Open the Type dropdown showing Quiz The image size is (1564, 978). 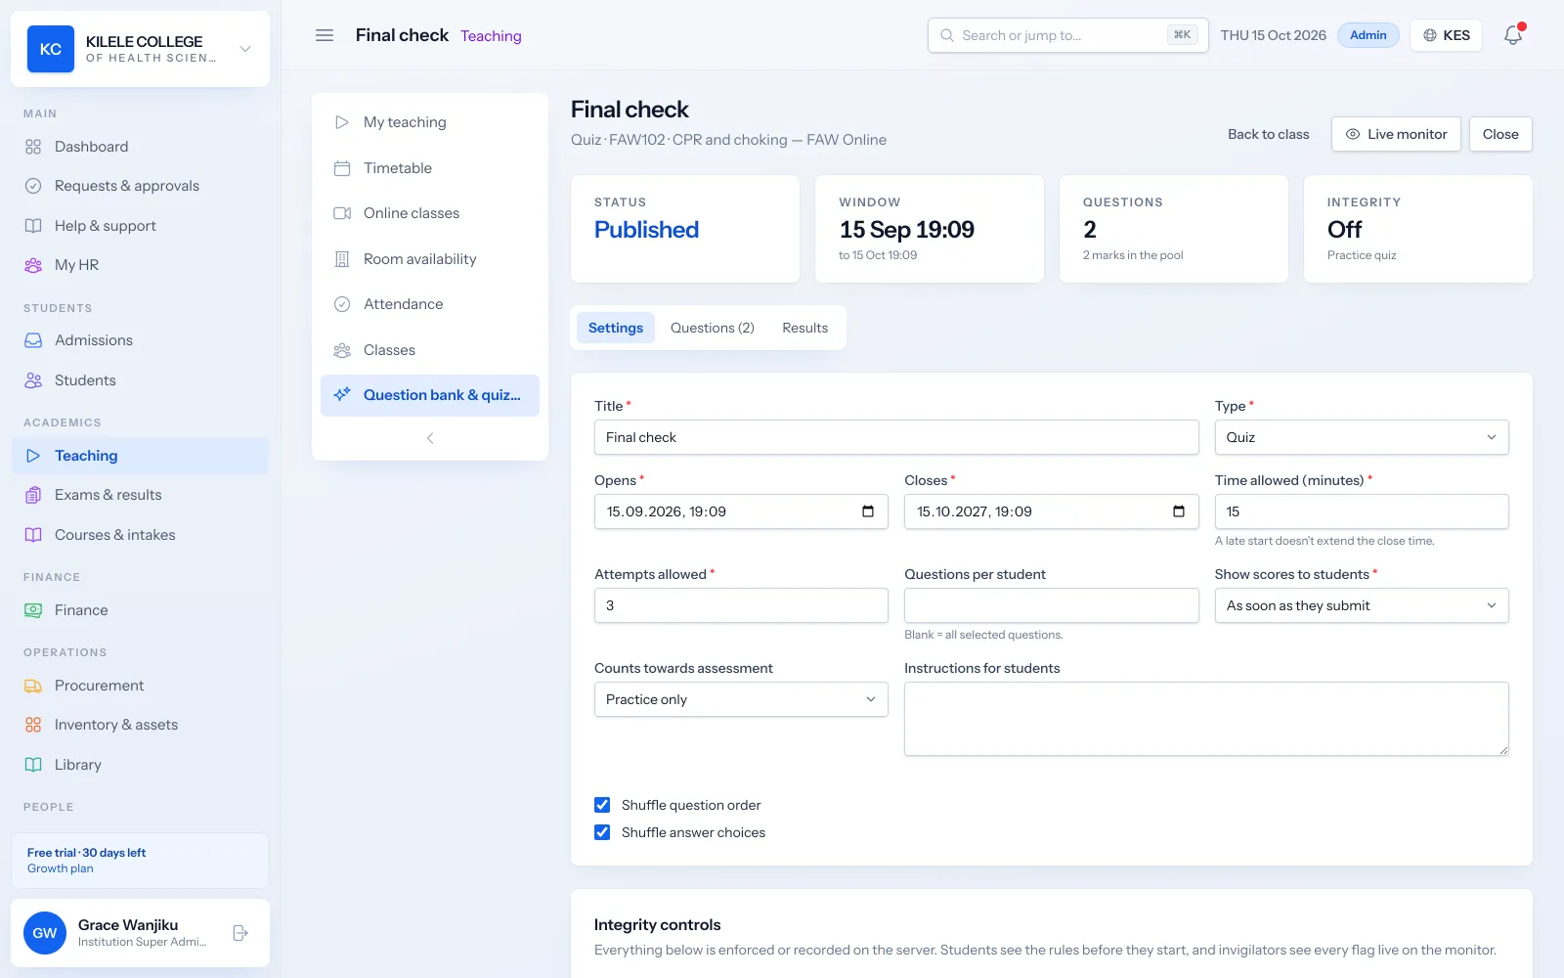[x=1362, y=437]
